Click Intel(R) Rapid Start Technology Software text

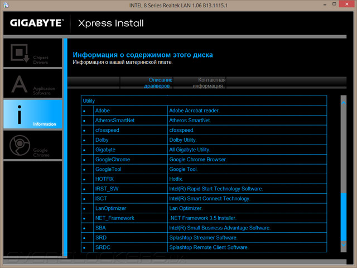[216, 189]
